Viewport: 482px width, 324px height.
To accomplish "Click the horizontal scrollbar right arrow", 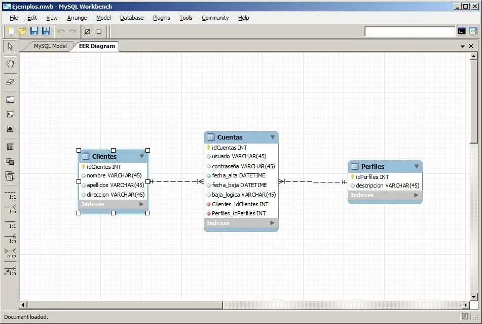I will coord(466,305).
